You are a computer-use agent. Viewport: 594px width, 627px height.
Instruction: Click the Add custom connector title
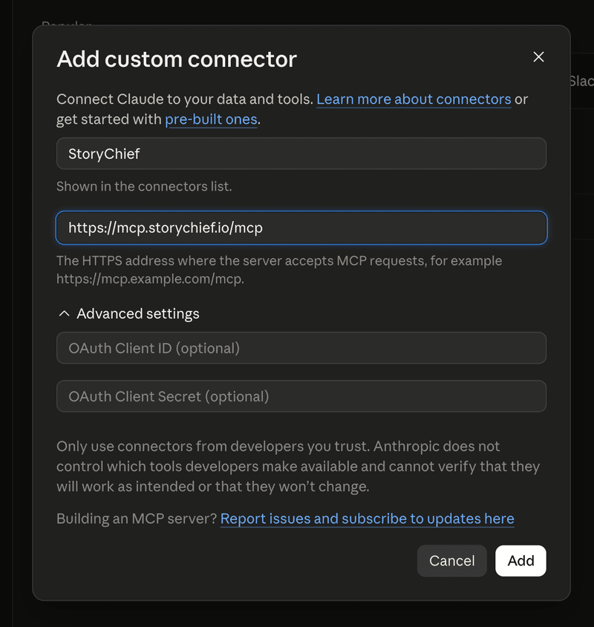point(177,59)
